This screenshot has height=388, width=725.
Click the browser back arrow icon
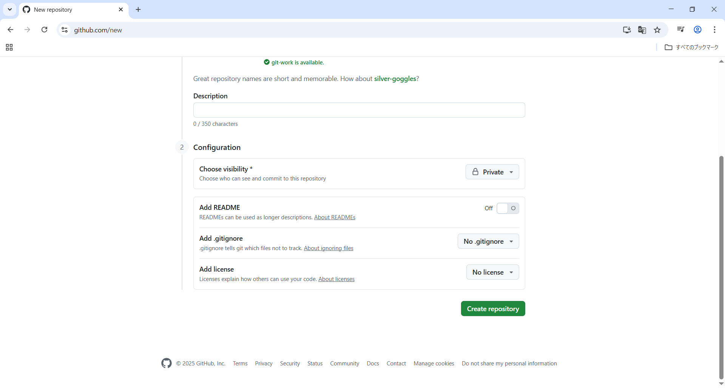tap(11, 30)
